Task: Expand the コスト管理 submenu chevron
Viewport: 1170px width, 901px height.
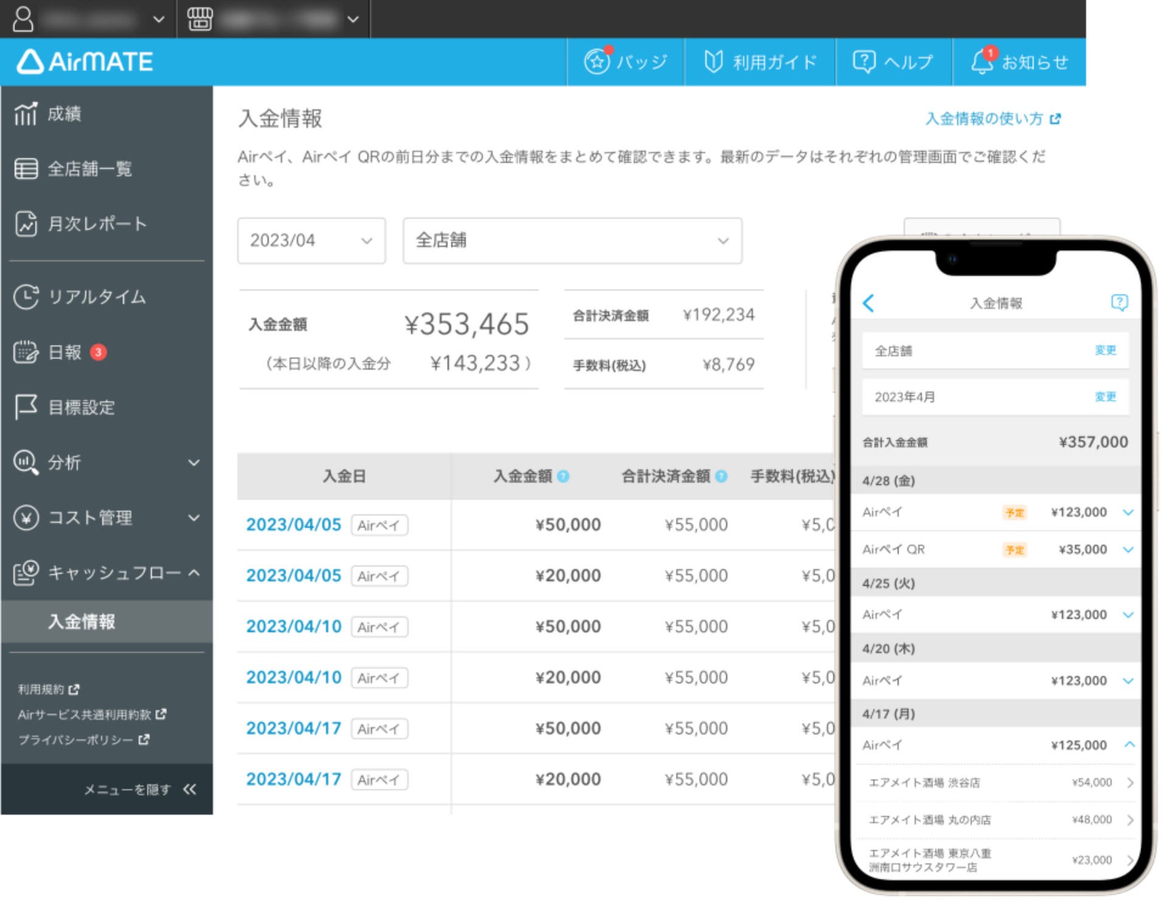Action: point(194,519)
